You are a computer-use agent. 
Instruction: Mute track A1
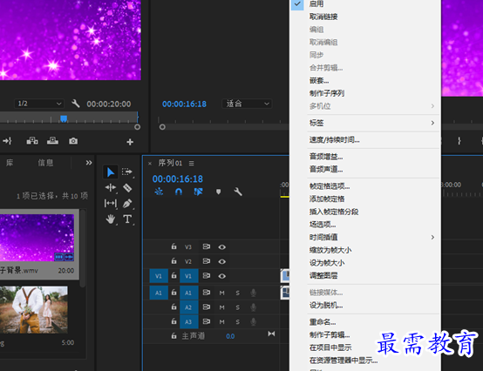coord(221,293)
